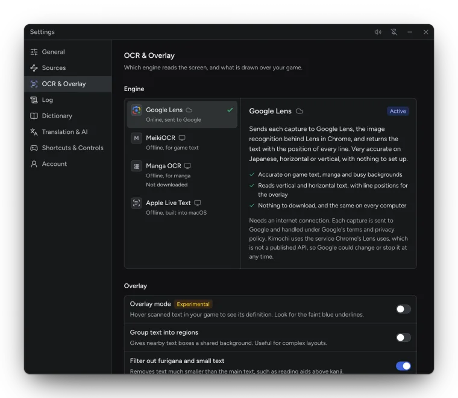Screen dimensions: 458x398
Task: Click the Shortcuts & Controls gamepad icon
Action: coord(34,148)
